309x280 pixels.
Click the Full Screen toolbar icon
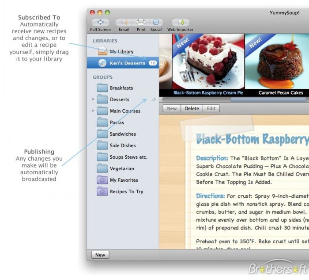[100, 22]
